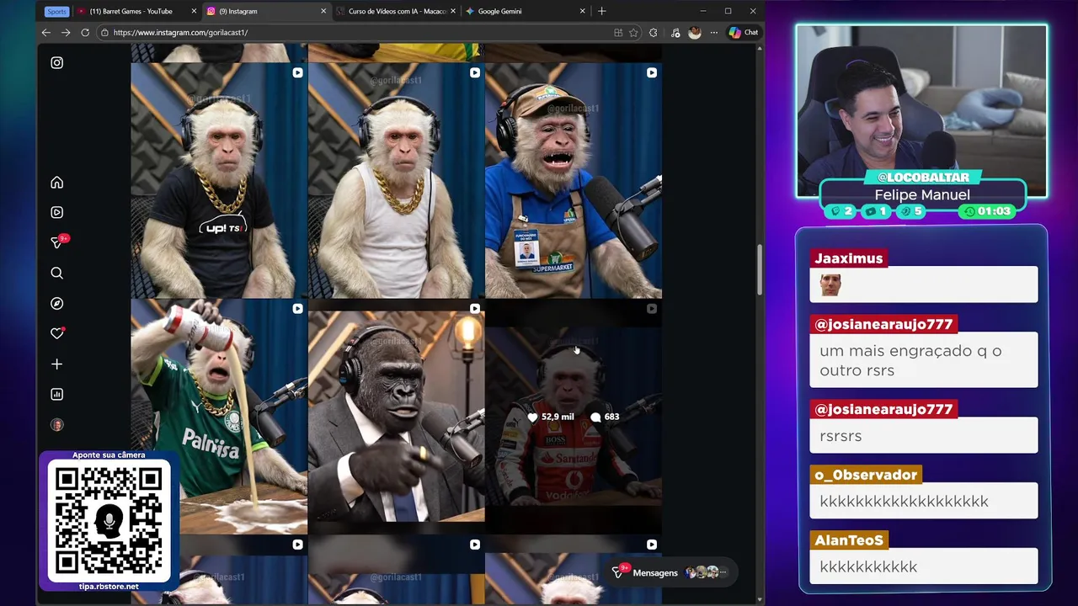Screen dimensions: 1078x606
Task: Open the floating Mensagens button
Action: [670, 572]
